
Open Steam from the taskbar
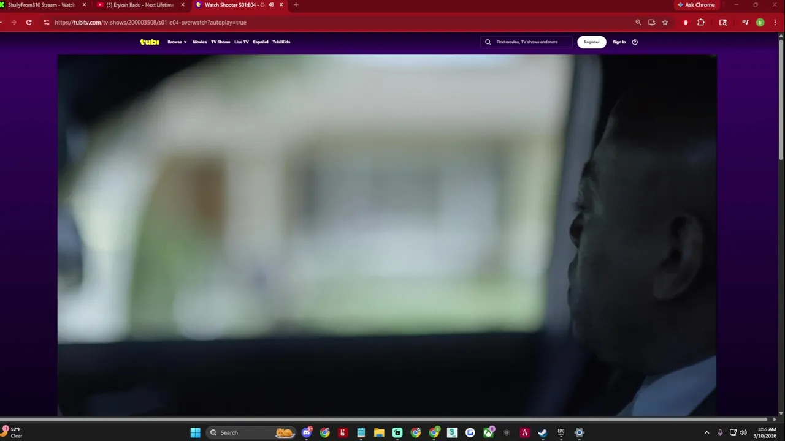point(543,432)
